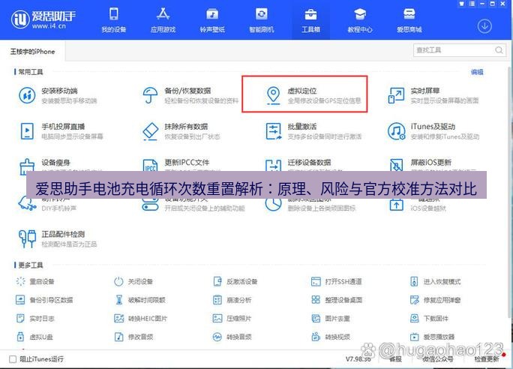Click 微信公众号 in status bar
513x369 pixels.
coord(437,359)
